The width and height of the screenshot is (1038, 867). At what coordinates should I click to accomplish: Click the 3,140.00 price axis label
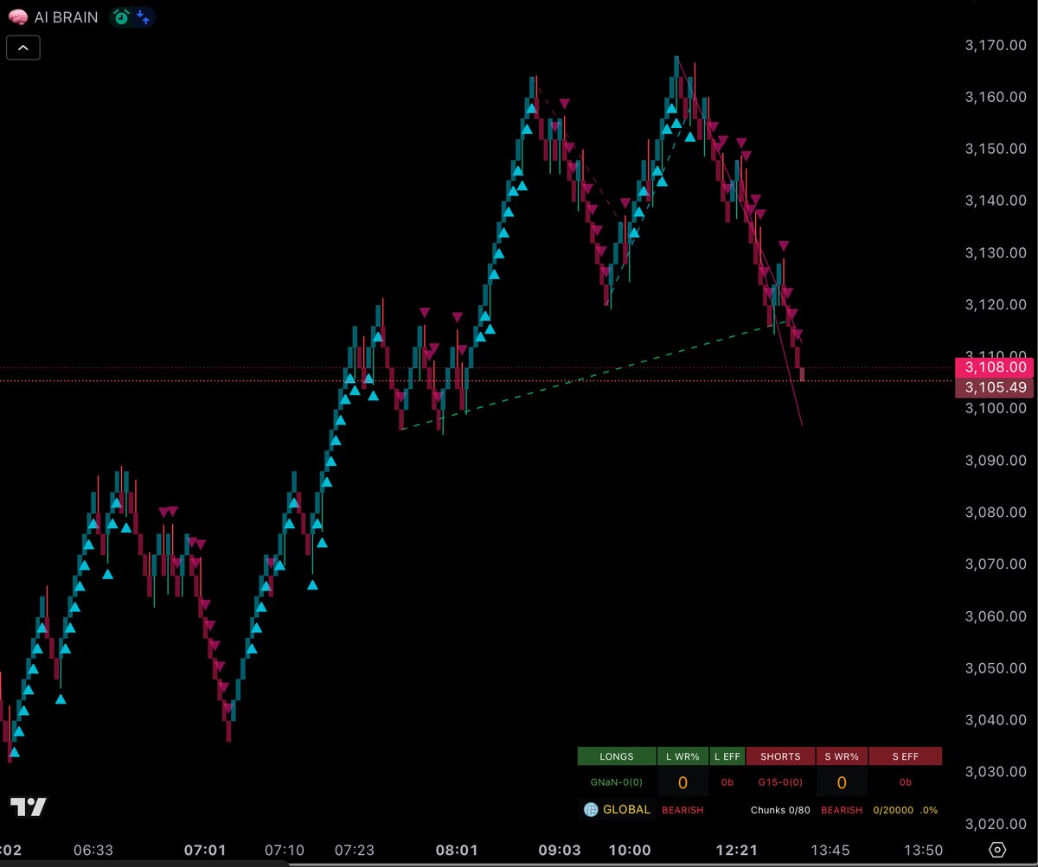995,201
